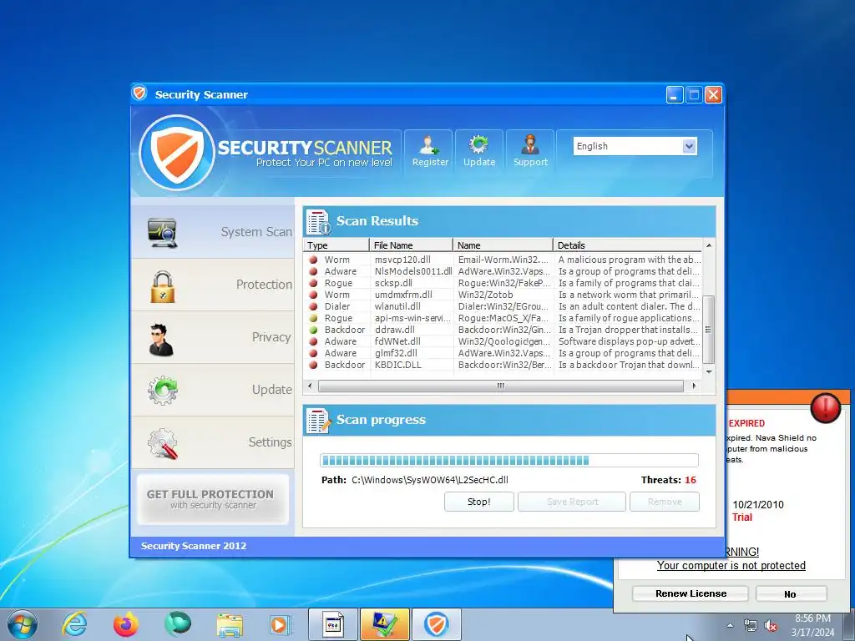Click the Save Report button
Screen dimensions: 855x641
pos(572,502)
